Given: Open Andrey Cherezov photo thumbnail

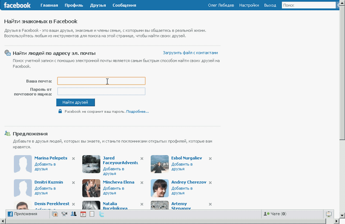Looking at the screenshot, I should tap(160, 188).
